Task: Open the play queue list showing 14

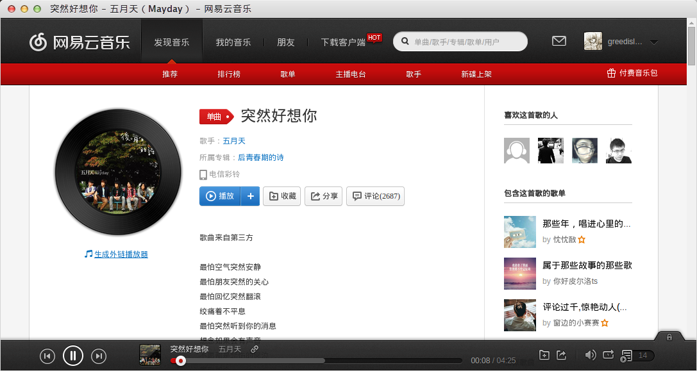Action: (637, 356)
